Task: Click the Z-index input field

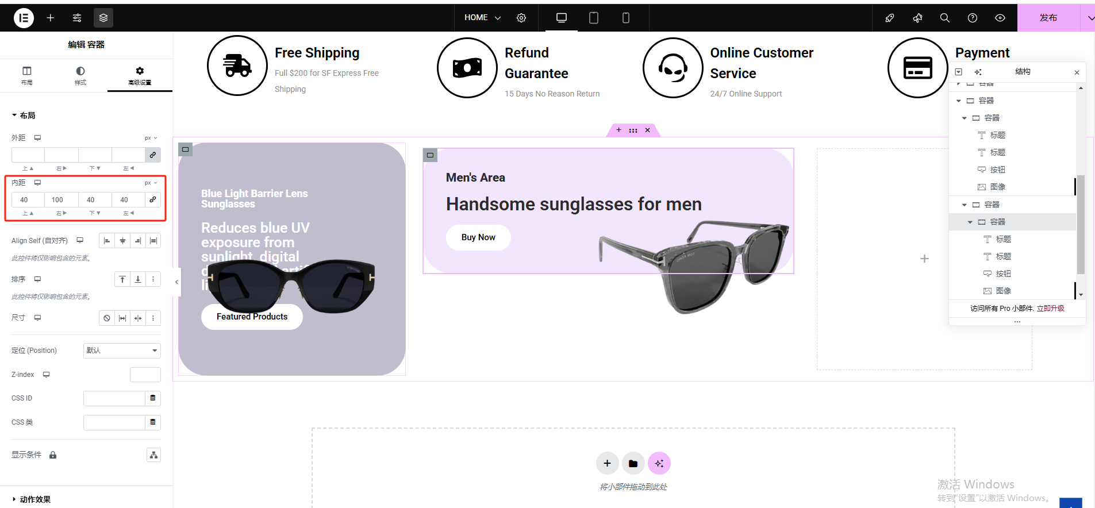Action: pos(145,375)
